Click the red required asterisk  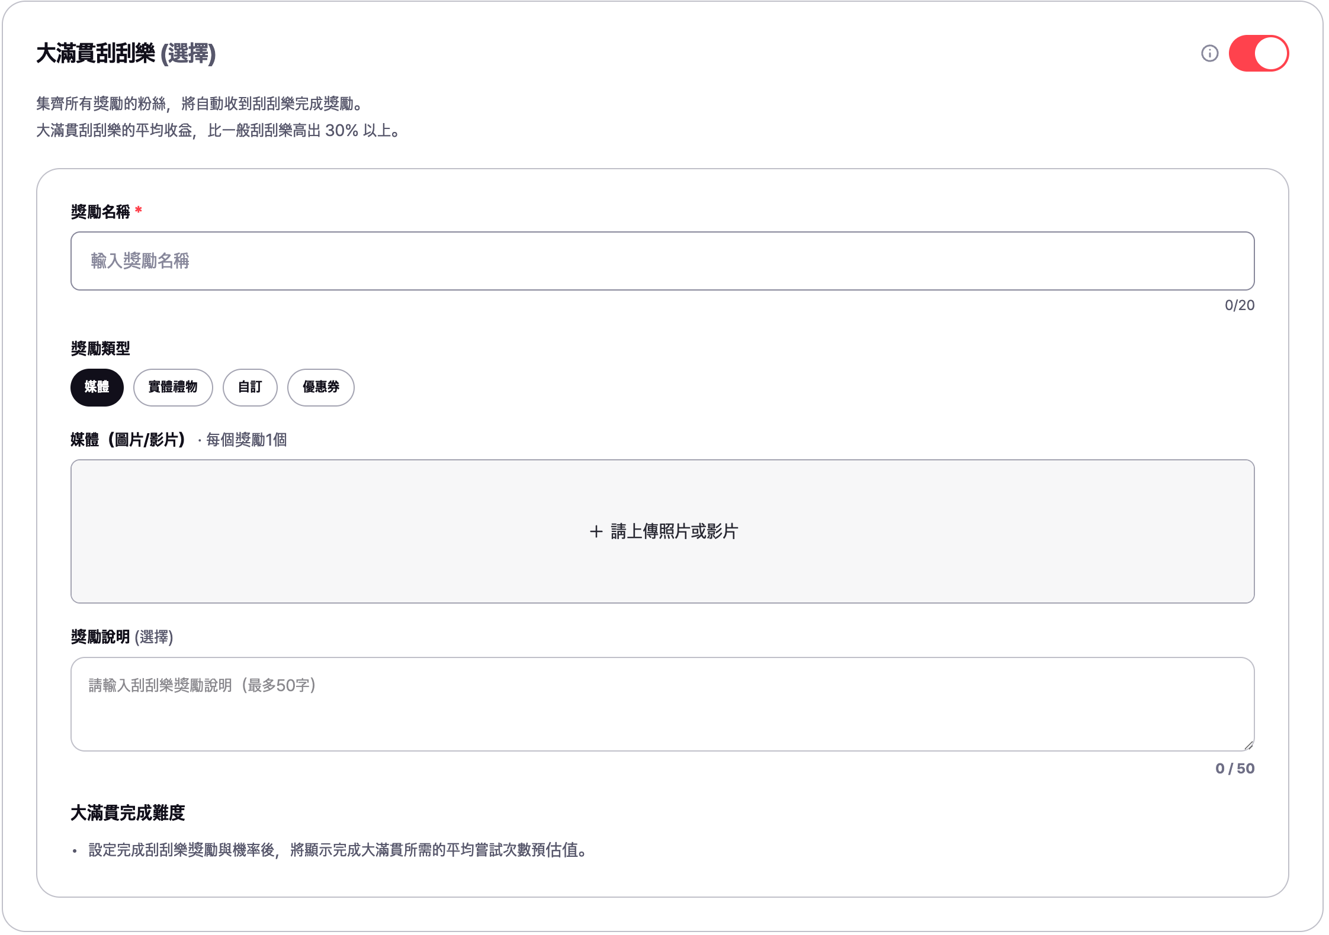coord(139,210)
